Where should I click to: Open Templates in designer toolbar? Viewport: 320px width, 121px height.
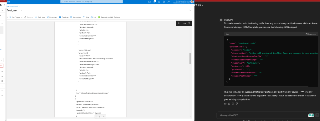point(64,17)
